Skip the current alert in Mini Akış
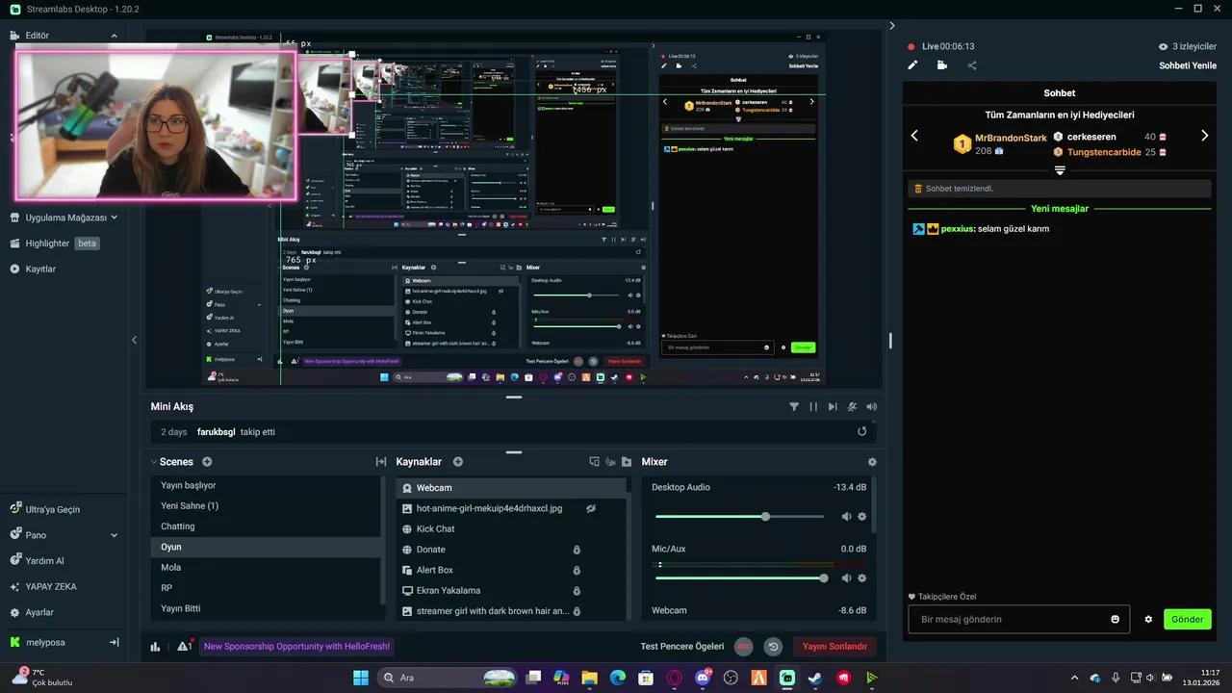1232x693 pixels. [833, 407]
